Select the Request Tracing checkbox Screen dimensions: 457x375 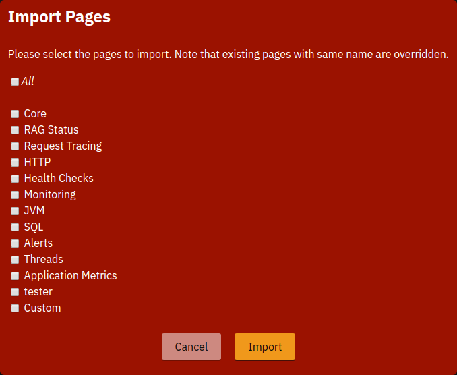coord(15,146)
